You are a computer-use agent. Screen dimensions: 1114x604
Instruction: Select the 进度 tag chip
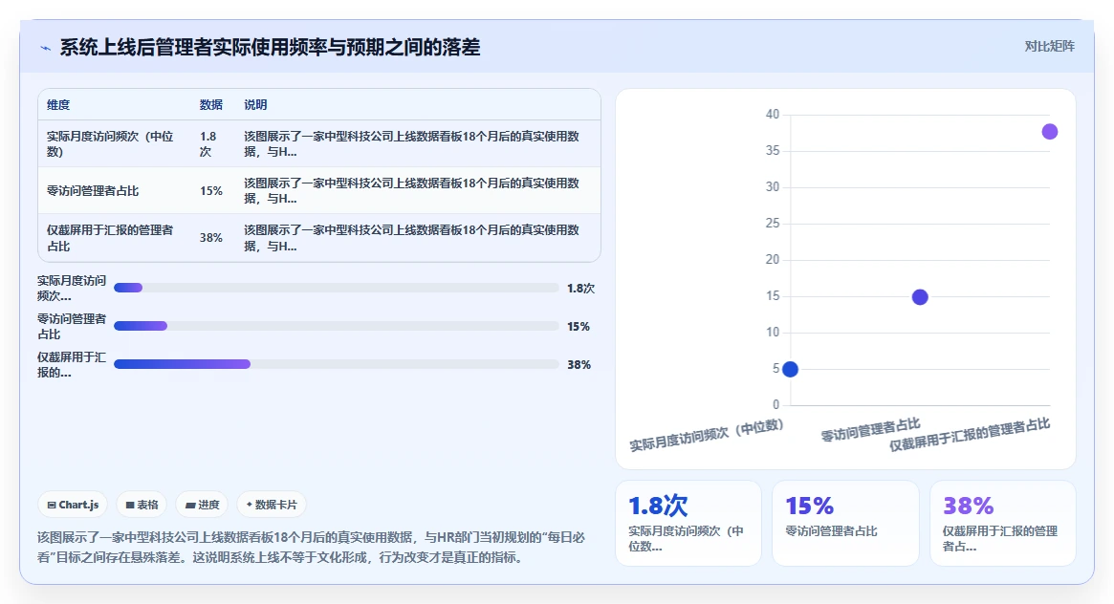(x=202, y=505)
